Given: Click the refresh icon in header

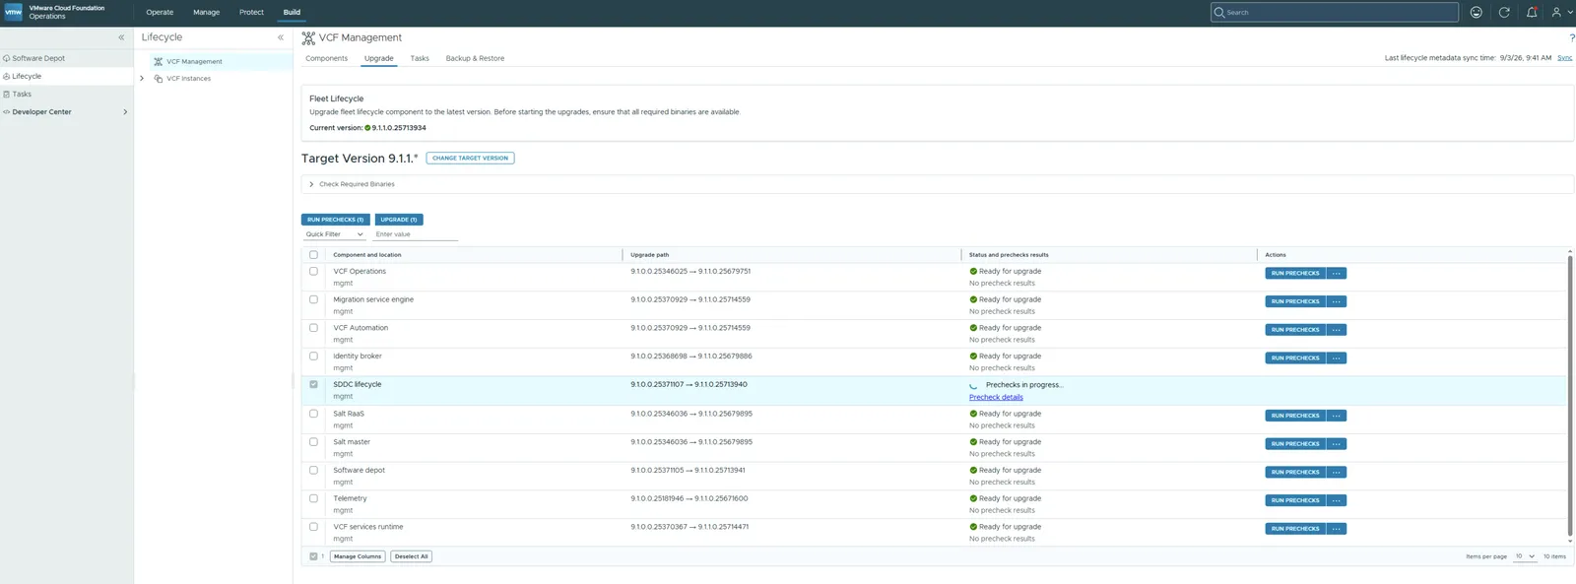Looking at the screenshot, I should pos(1504,12).
